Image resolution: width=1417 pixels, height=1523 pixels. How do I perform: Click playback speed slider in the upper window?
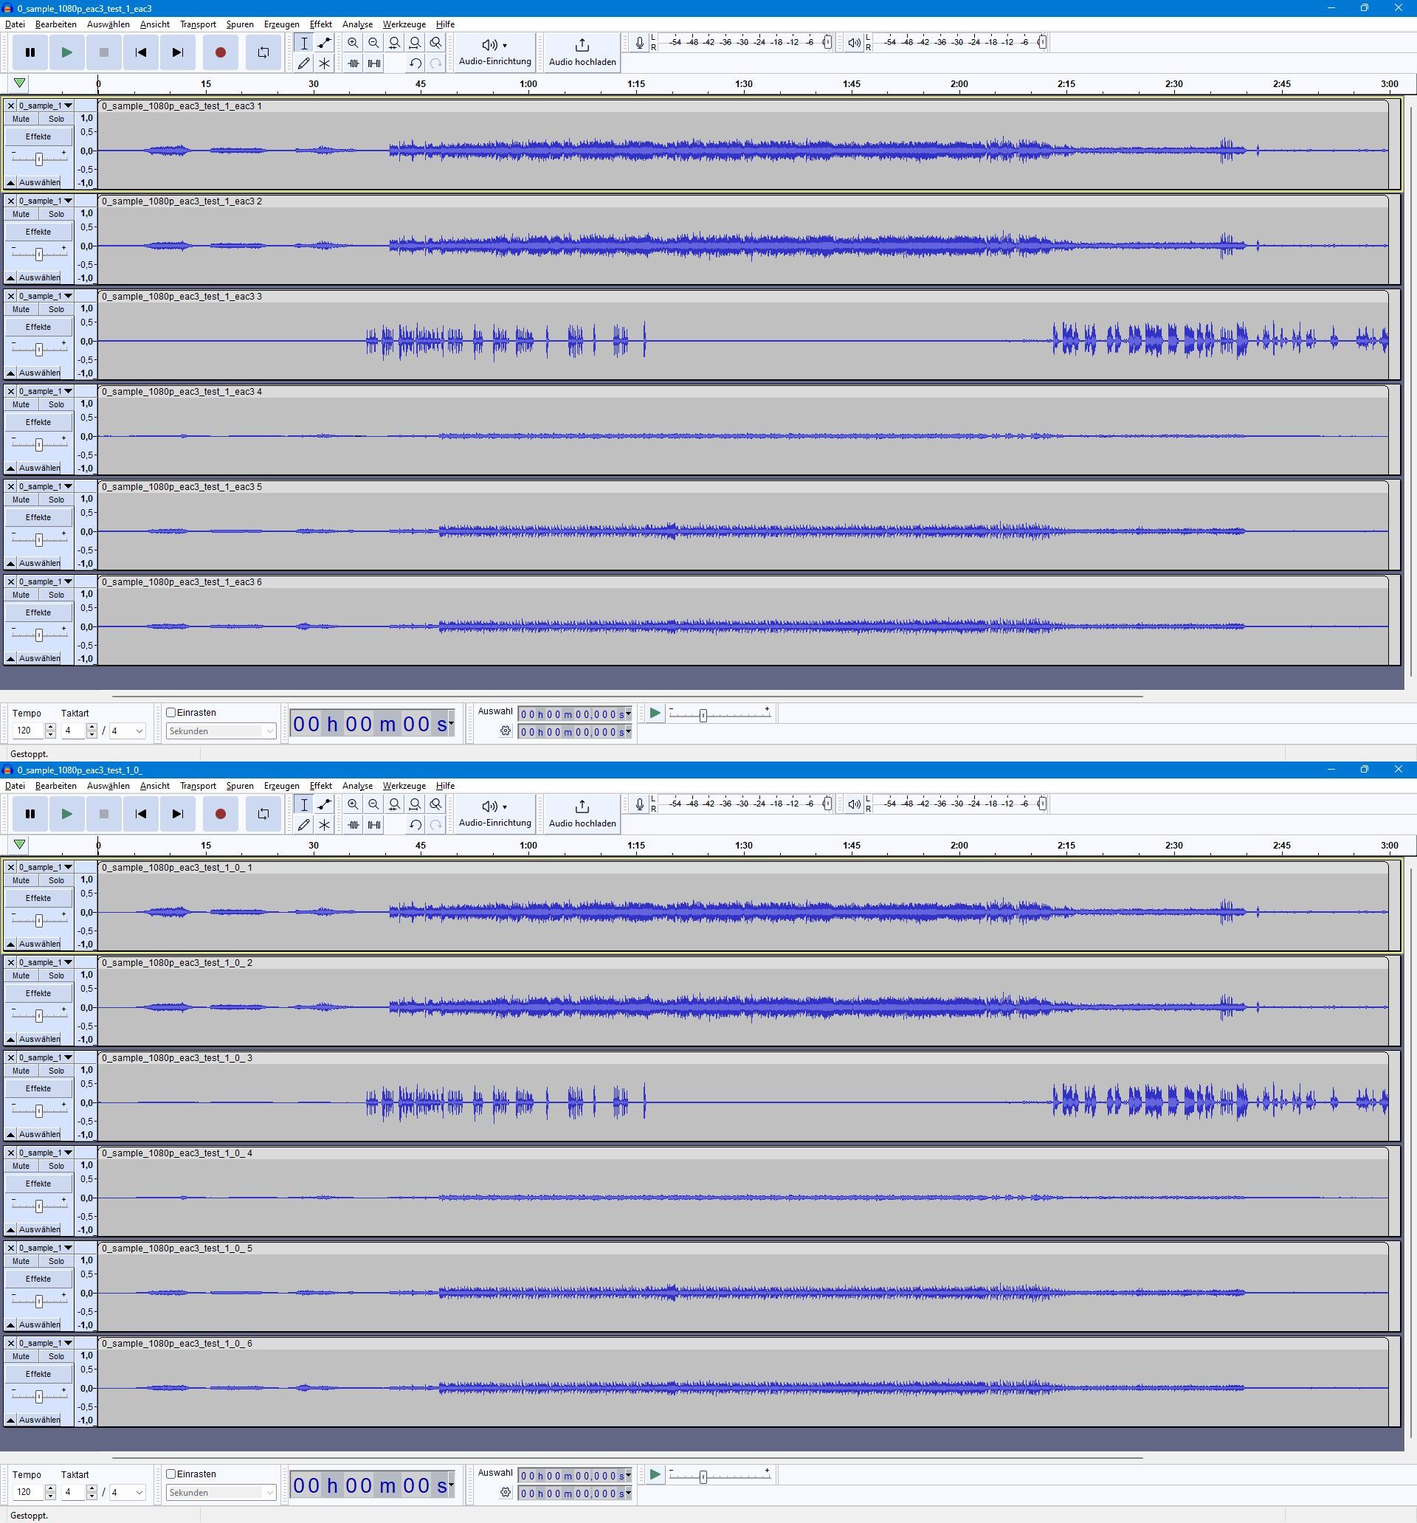[703, 715]
